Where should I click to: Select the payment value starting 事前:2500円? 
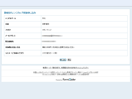coord(58,47)
